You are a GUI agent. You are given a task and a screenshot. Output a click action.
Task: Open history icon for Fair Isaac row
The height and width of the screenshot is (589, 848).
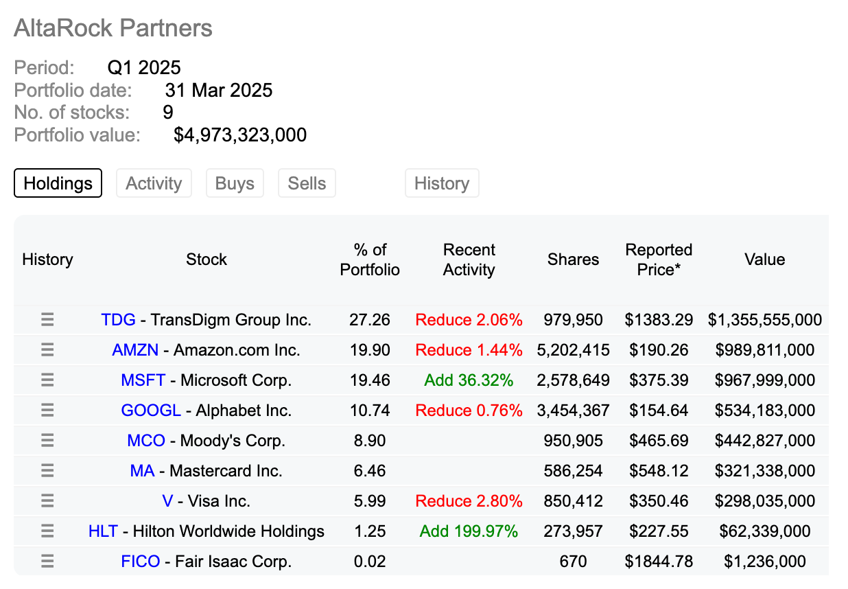click(47, 562)
